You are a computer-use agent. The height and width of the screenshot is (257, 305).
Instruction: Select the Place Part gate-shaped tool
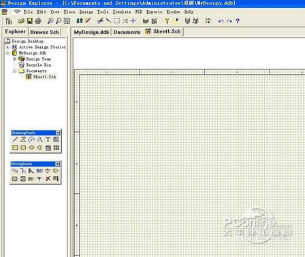(56, 171)
